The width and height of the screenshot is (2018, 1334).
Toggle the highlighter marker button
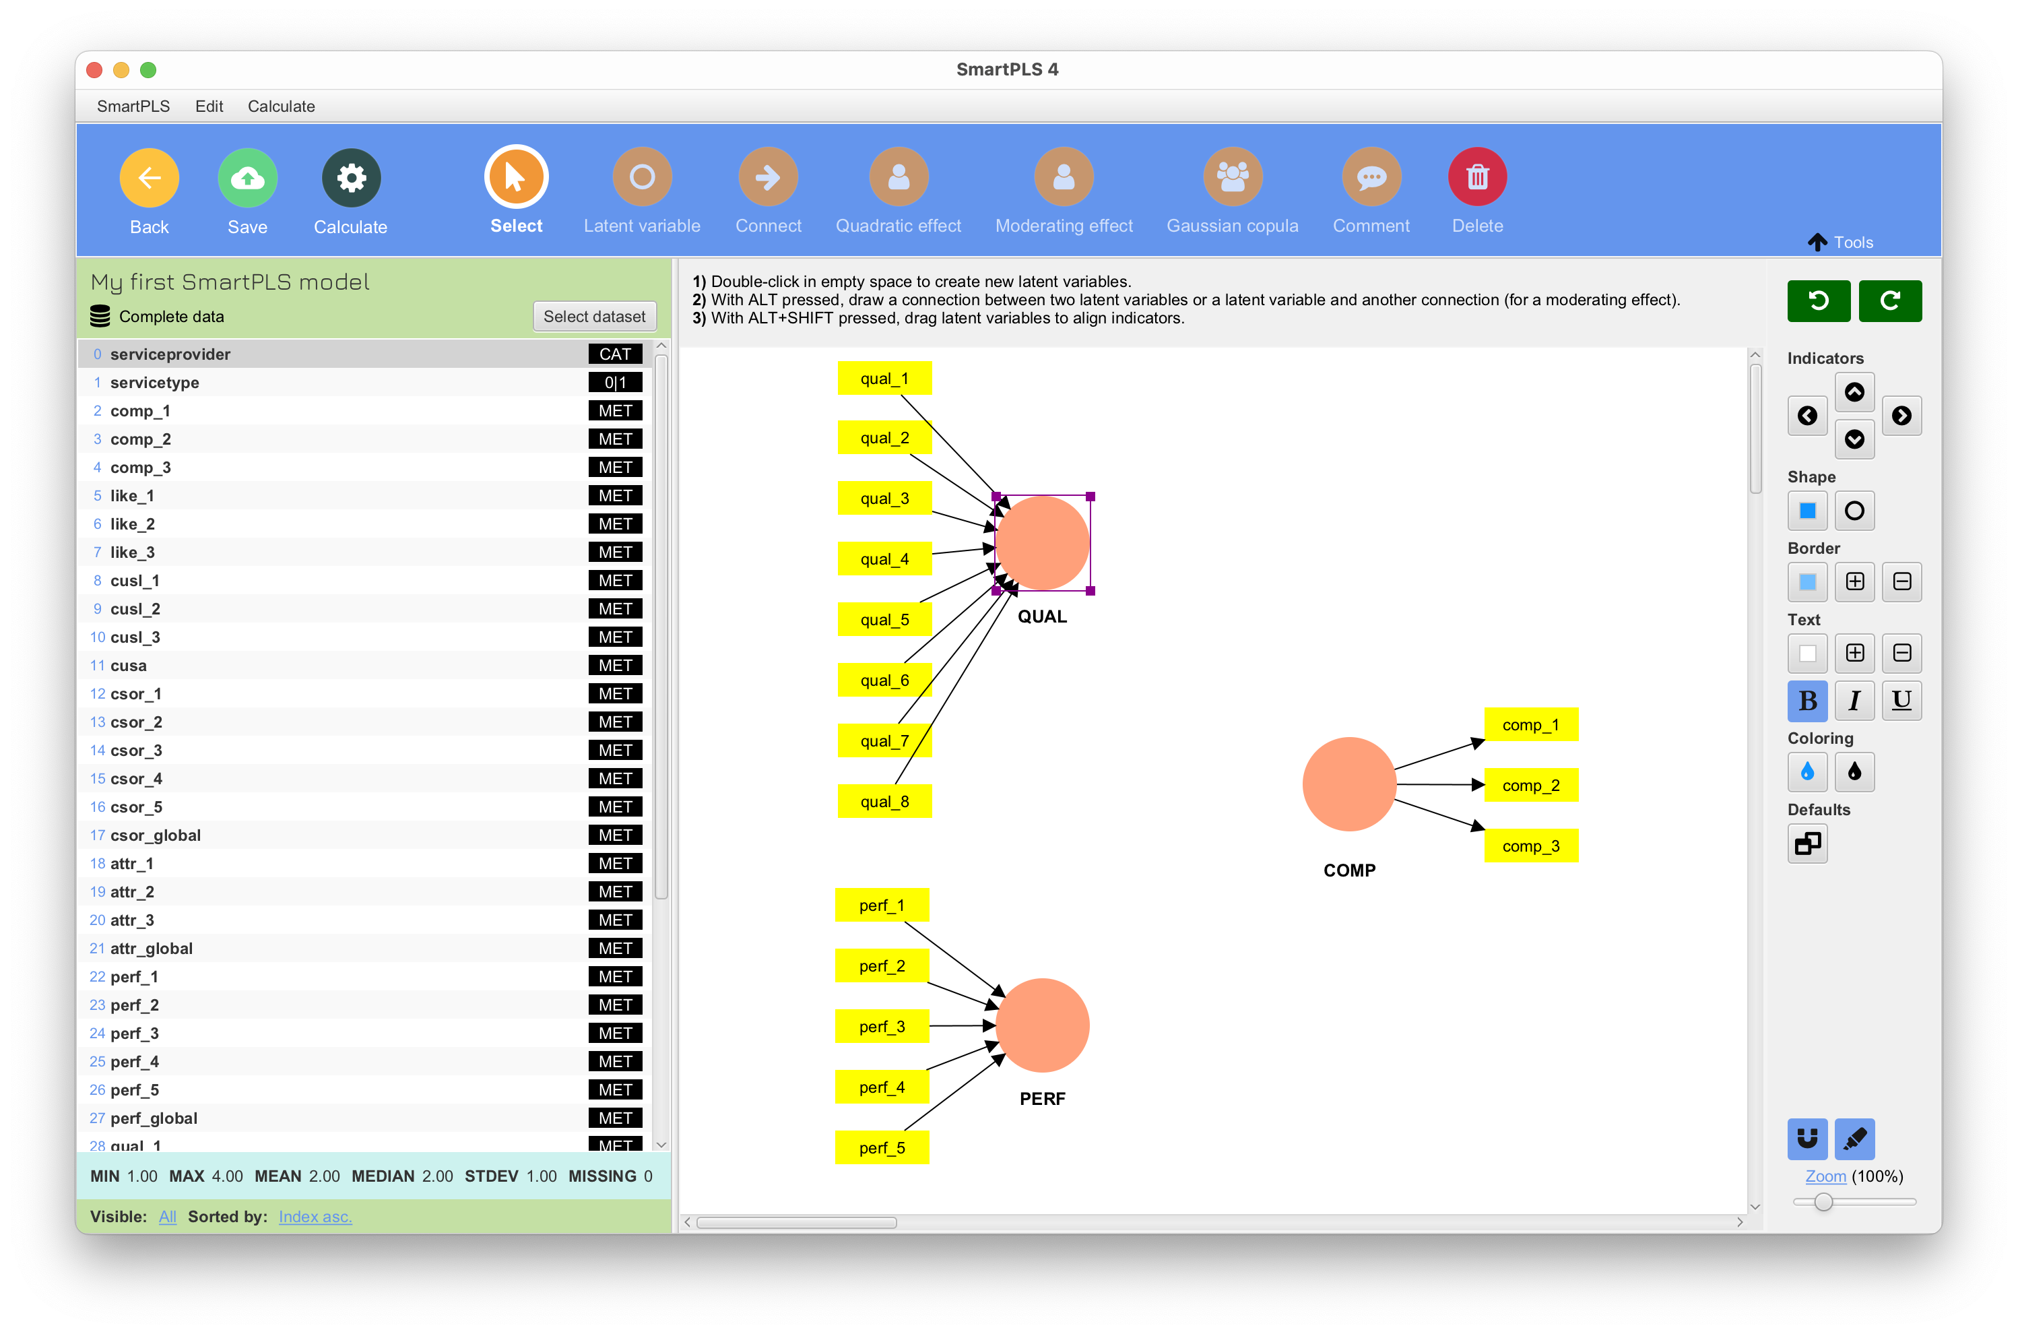tap(1855, 1139)
